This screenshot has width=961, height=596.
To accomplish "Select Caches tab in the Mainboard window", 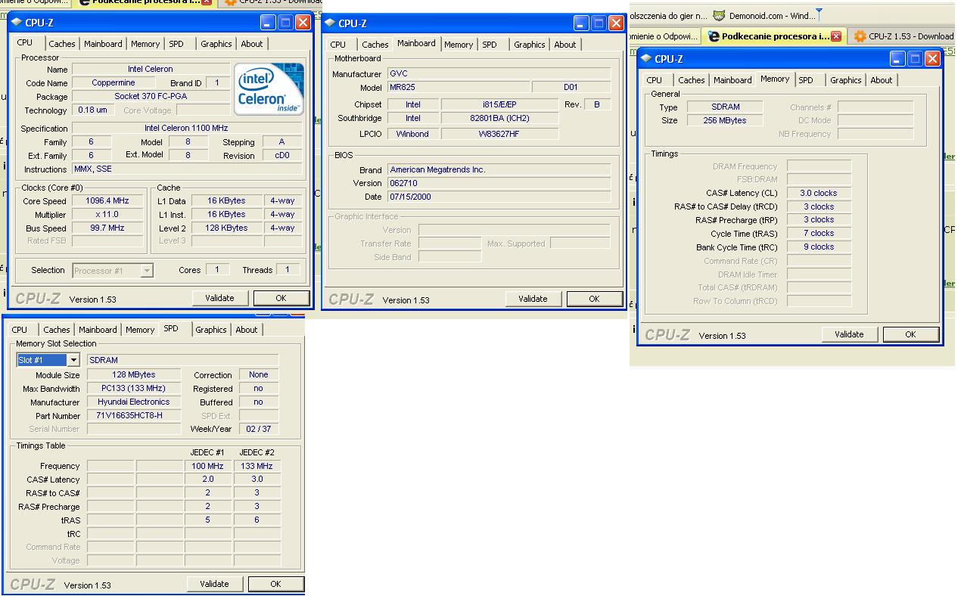I will (x=375, y=45).
